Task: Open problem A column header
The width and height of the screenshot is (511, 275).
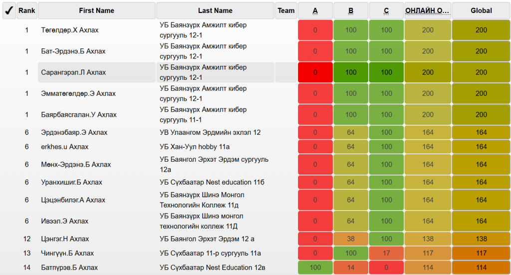Action: (315, 10)
